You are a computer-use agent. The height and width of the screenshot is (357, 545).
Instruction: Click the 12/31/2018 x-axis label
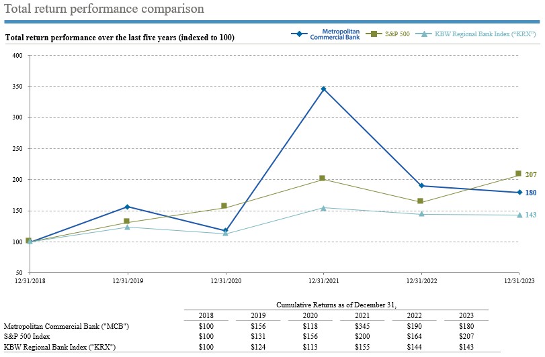[30, 280]
